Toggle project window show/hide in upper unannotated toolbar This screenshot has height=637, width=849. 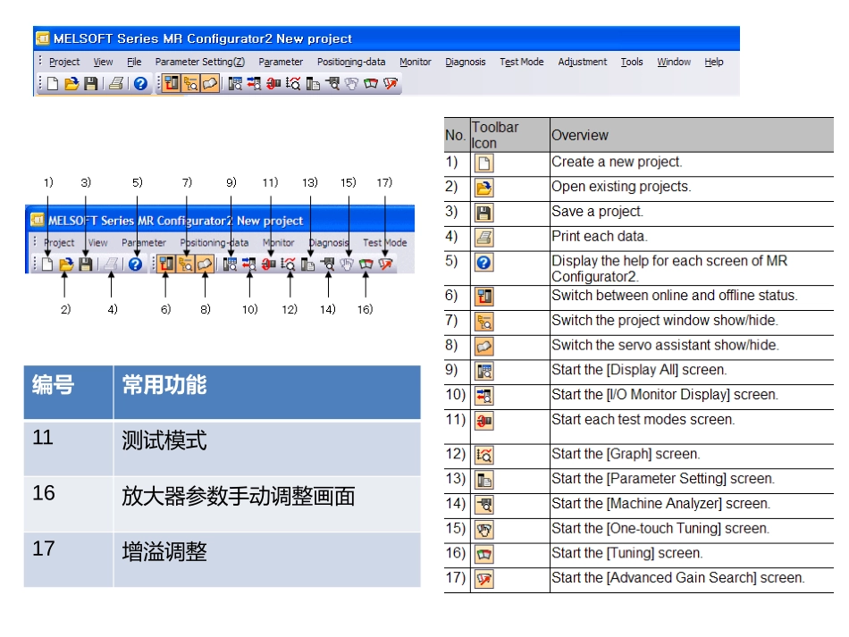[x=190, y=83]
